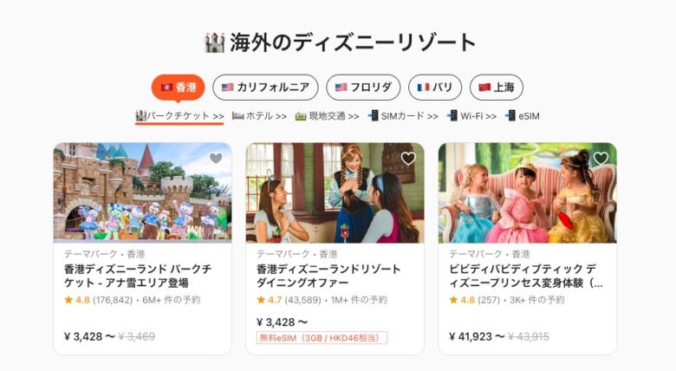Toggle wishlist heart on Bibbidi Bobbidi Boutique card
676x371 pixels.
pyautogui.click(x=601, y=159)
